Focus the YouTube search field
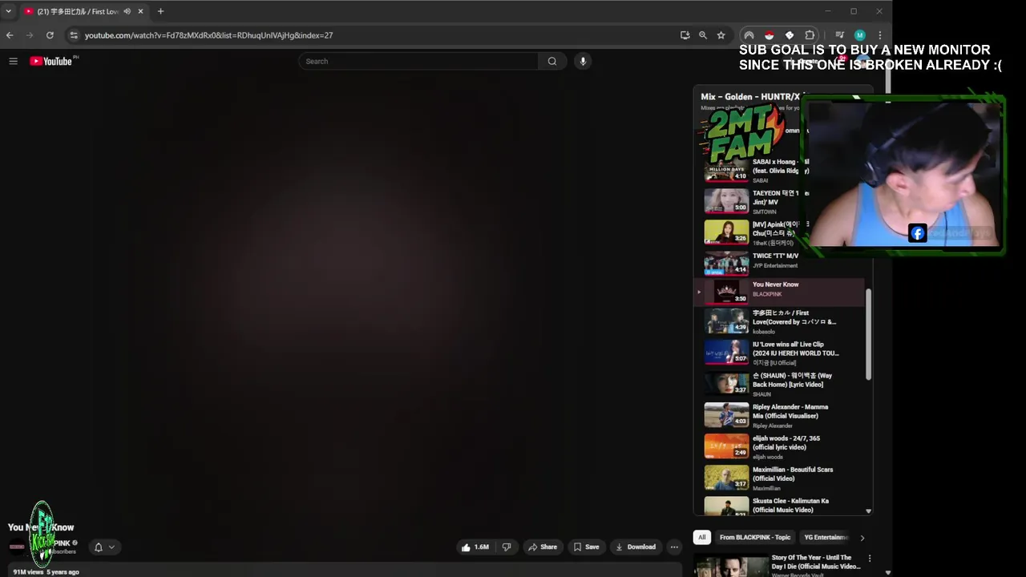The image size is (1026, 577). (x=418, y=61)
